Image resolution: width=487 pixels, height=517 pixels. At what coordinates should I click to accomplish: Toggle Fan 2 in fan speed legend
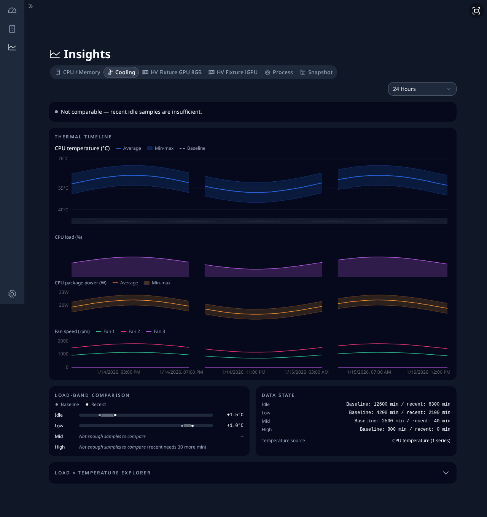point(130,331)
